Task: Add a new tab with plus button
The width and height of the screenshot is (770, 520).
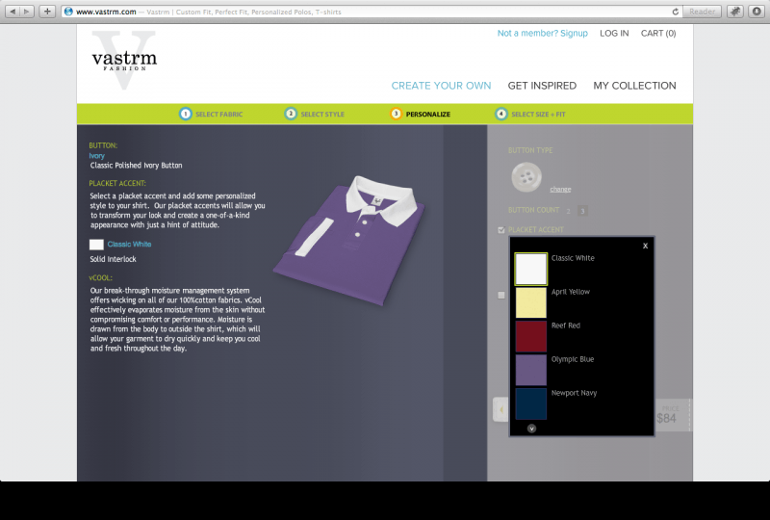Action: [x=47, y=12]
